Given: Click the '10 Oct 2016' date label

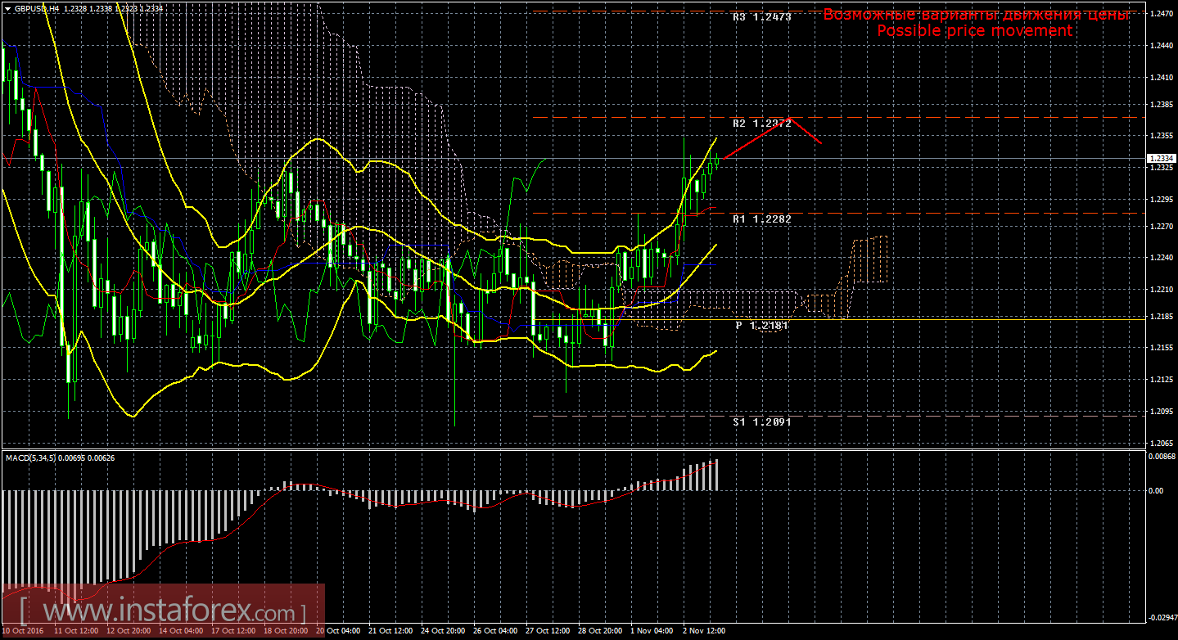Looking at the screenshot, I should 23,631.
